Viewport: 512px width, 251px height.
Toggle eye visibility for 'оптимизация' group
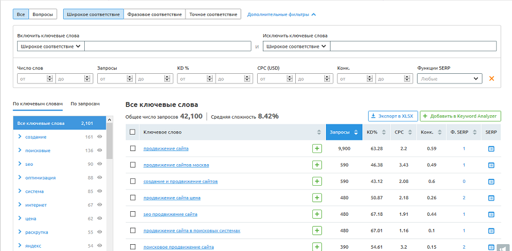click(x=100, y=178)
